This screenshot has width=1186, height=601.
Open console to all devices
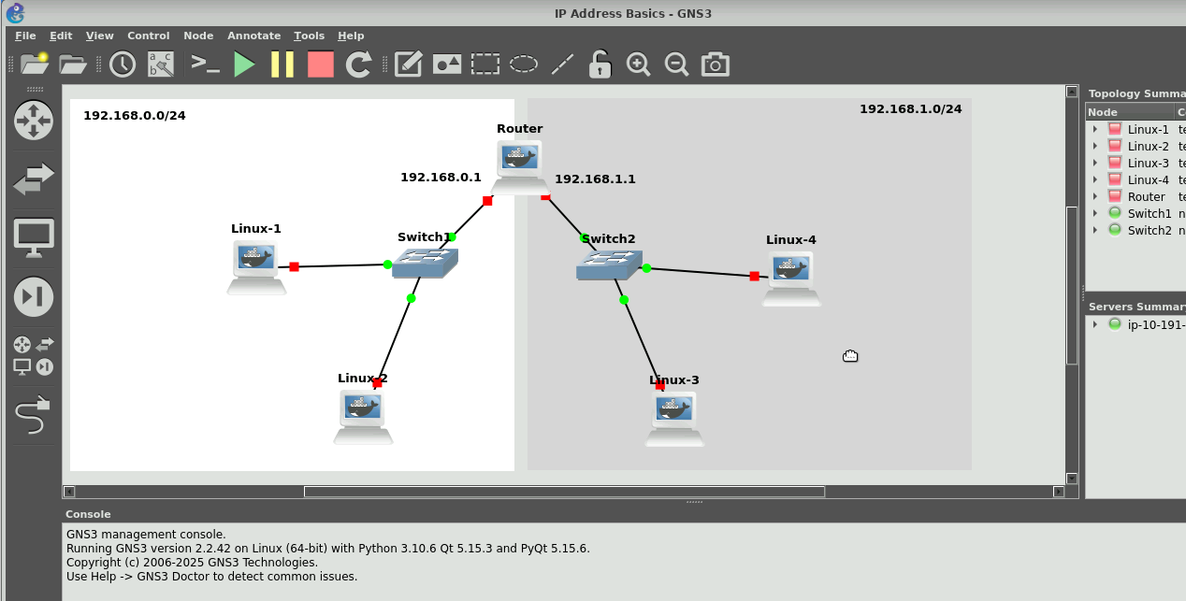point(205,64)
